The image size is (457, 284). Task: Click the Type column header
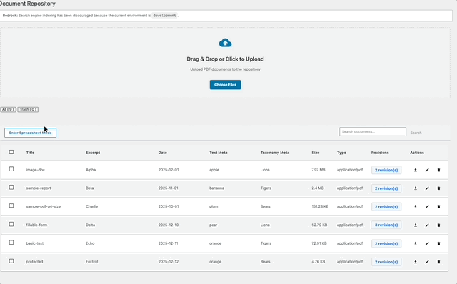click(341, 153)
